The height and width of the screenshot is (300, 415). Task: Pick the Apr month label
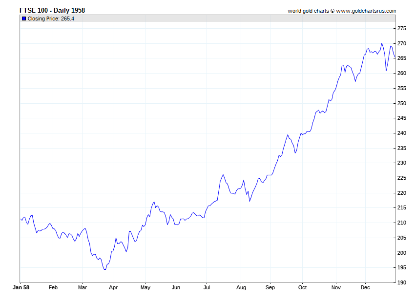[x=113, y=287]
